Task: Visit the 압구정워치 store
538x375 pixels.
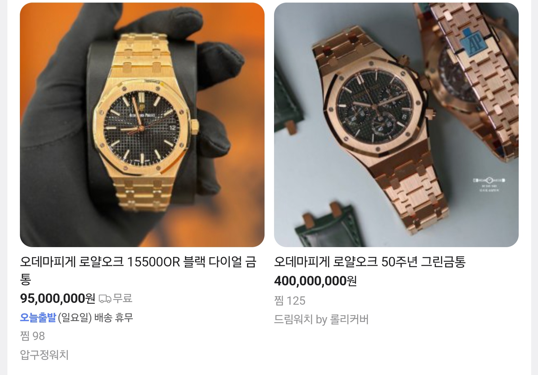Action: point(44,355)
